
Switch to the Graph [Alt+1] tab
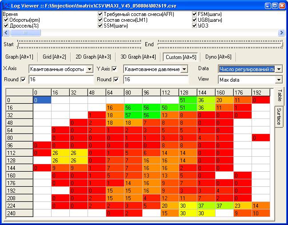click(x=19, y=57)
